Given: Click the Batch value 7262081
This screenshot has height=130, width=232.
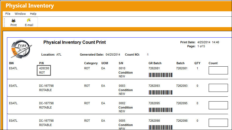Looking at the screenshot, I should [x=182, y=68].
